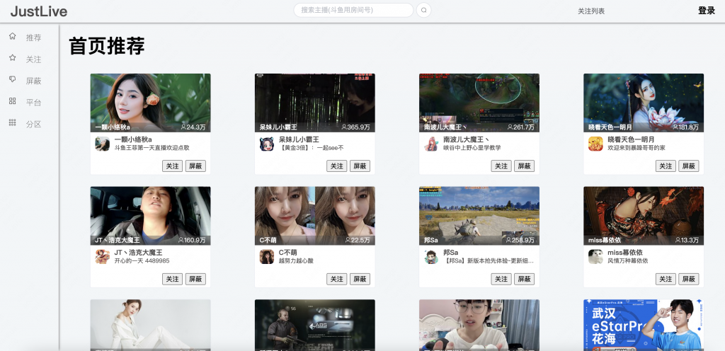This screenshot has height=351, width=725.
Task: Click avatar of JT丶浩克大魔王
Action: 102,257
